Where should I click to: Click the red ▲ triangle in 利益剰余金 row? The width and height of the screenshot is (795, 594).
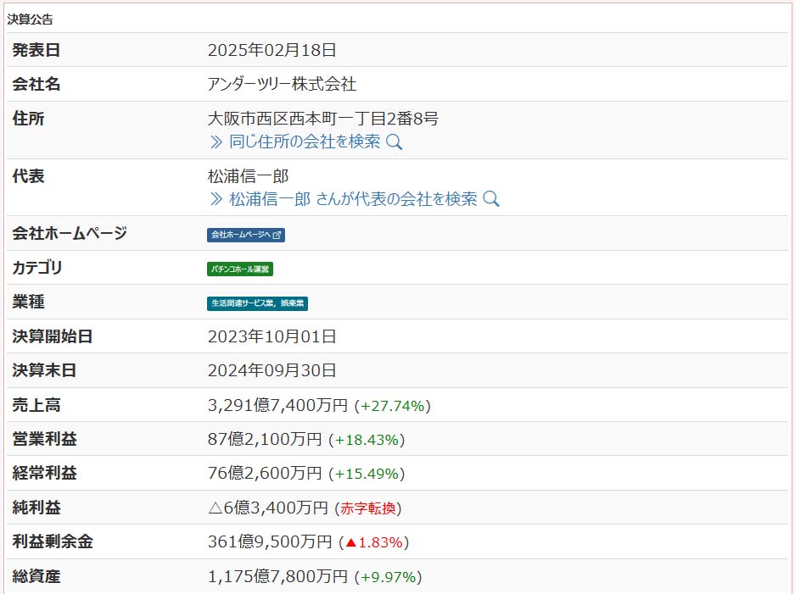coord(349,542)
